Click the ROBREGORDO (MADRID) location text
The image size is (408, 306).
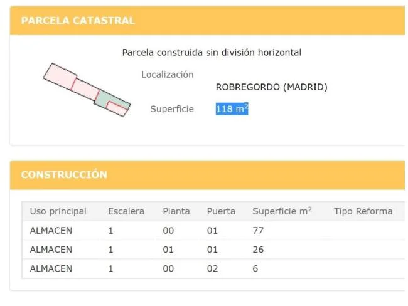tap(271, 87)
